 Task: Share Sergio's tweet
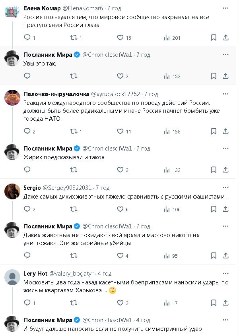pyautogui.click(x=225, y=209)
